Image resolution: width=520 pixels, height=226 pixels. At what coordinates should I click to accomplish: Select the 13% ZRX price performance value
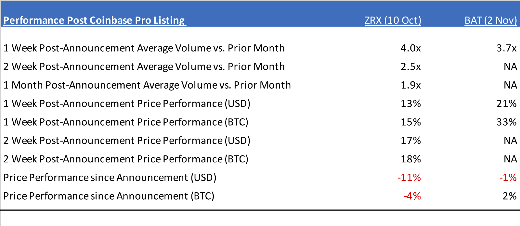coord(411,104)
